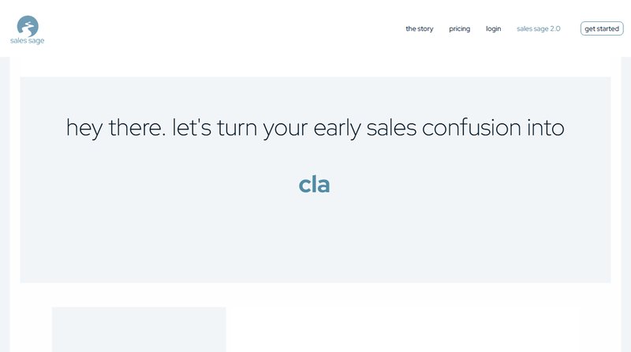Click "let's" in the hero headline
The width and height of the screenshot is (631, 352).
(198, 127)
